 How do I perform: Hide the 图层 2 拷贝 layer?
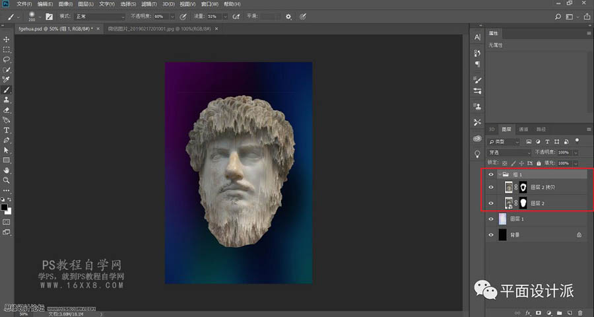(x=490, y=187)
